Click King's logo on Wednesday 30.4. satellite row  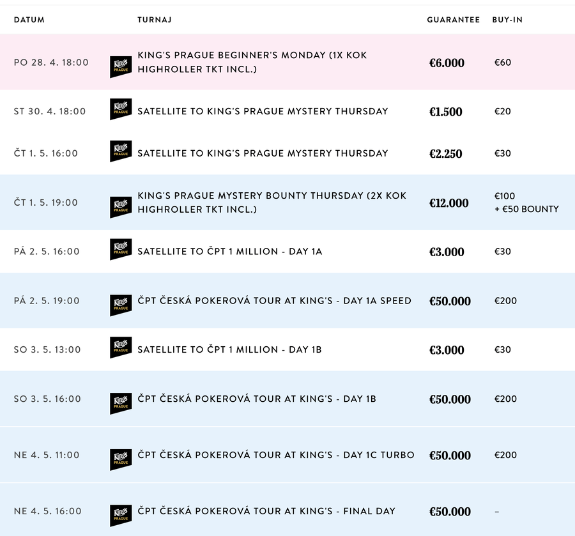click(x=121, y=109)
